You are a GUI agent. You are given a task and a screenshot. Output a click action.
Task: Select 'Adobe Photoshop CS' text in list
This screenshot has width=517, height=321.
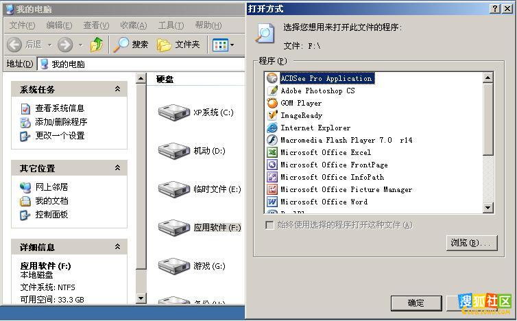(x=317, y=91)
